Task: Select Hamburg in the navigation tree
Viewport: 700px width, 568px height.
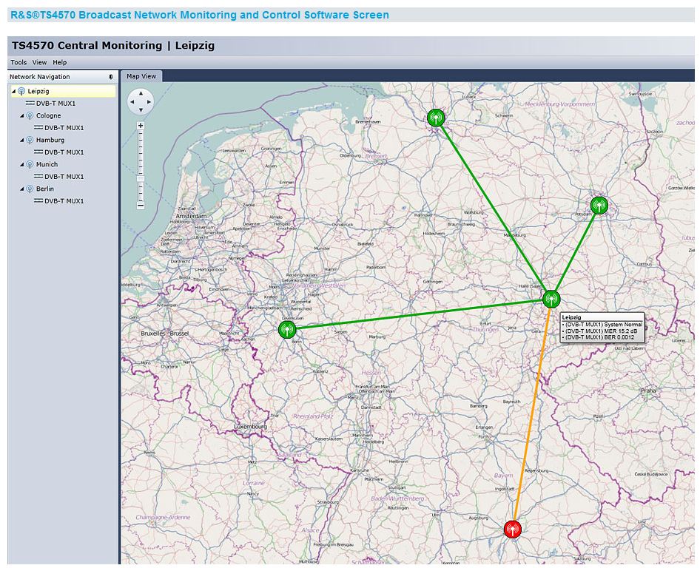Action: pos(50,140)
